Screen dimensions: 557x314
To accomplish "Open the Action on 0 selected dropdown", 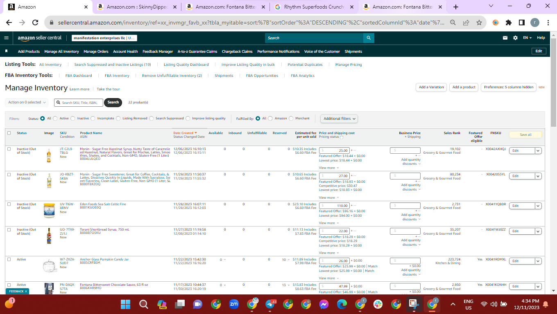I will [x=27, y=102].
